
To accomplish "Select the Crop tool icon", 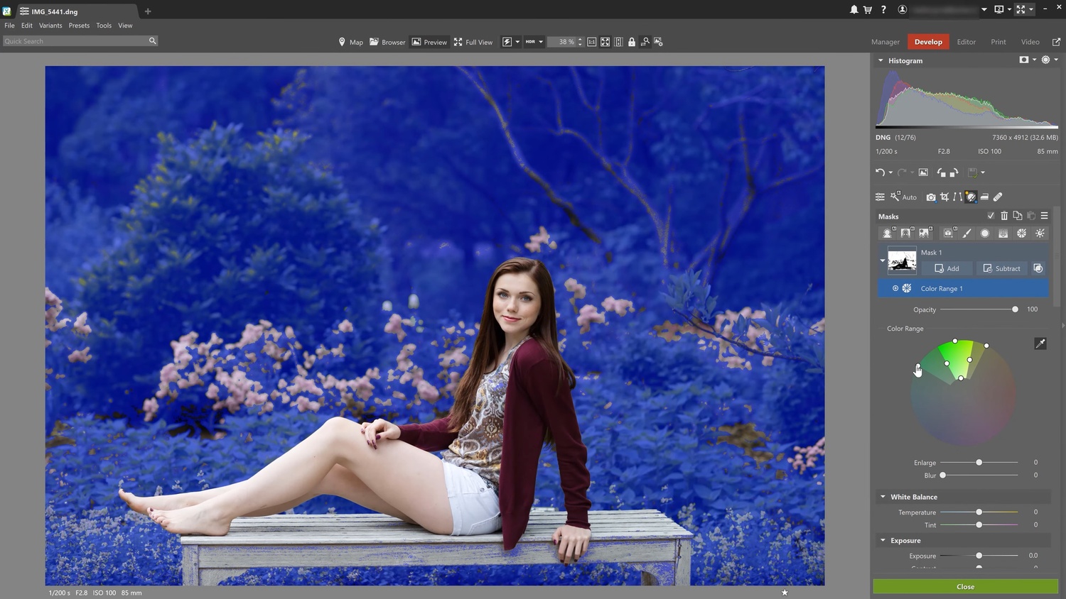I will tap(944, 197).
